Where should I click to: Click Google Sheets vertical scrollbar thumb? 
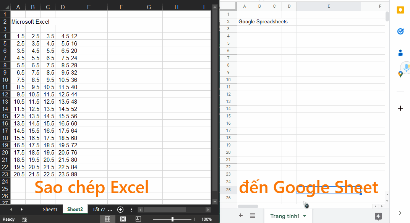pos(387,16)
